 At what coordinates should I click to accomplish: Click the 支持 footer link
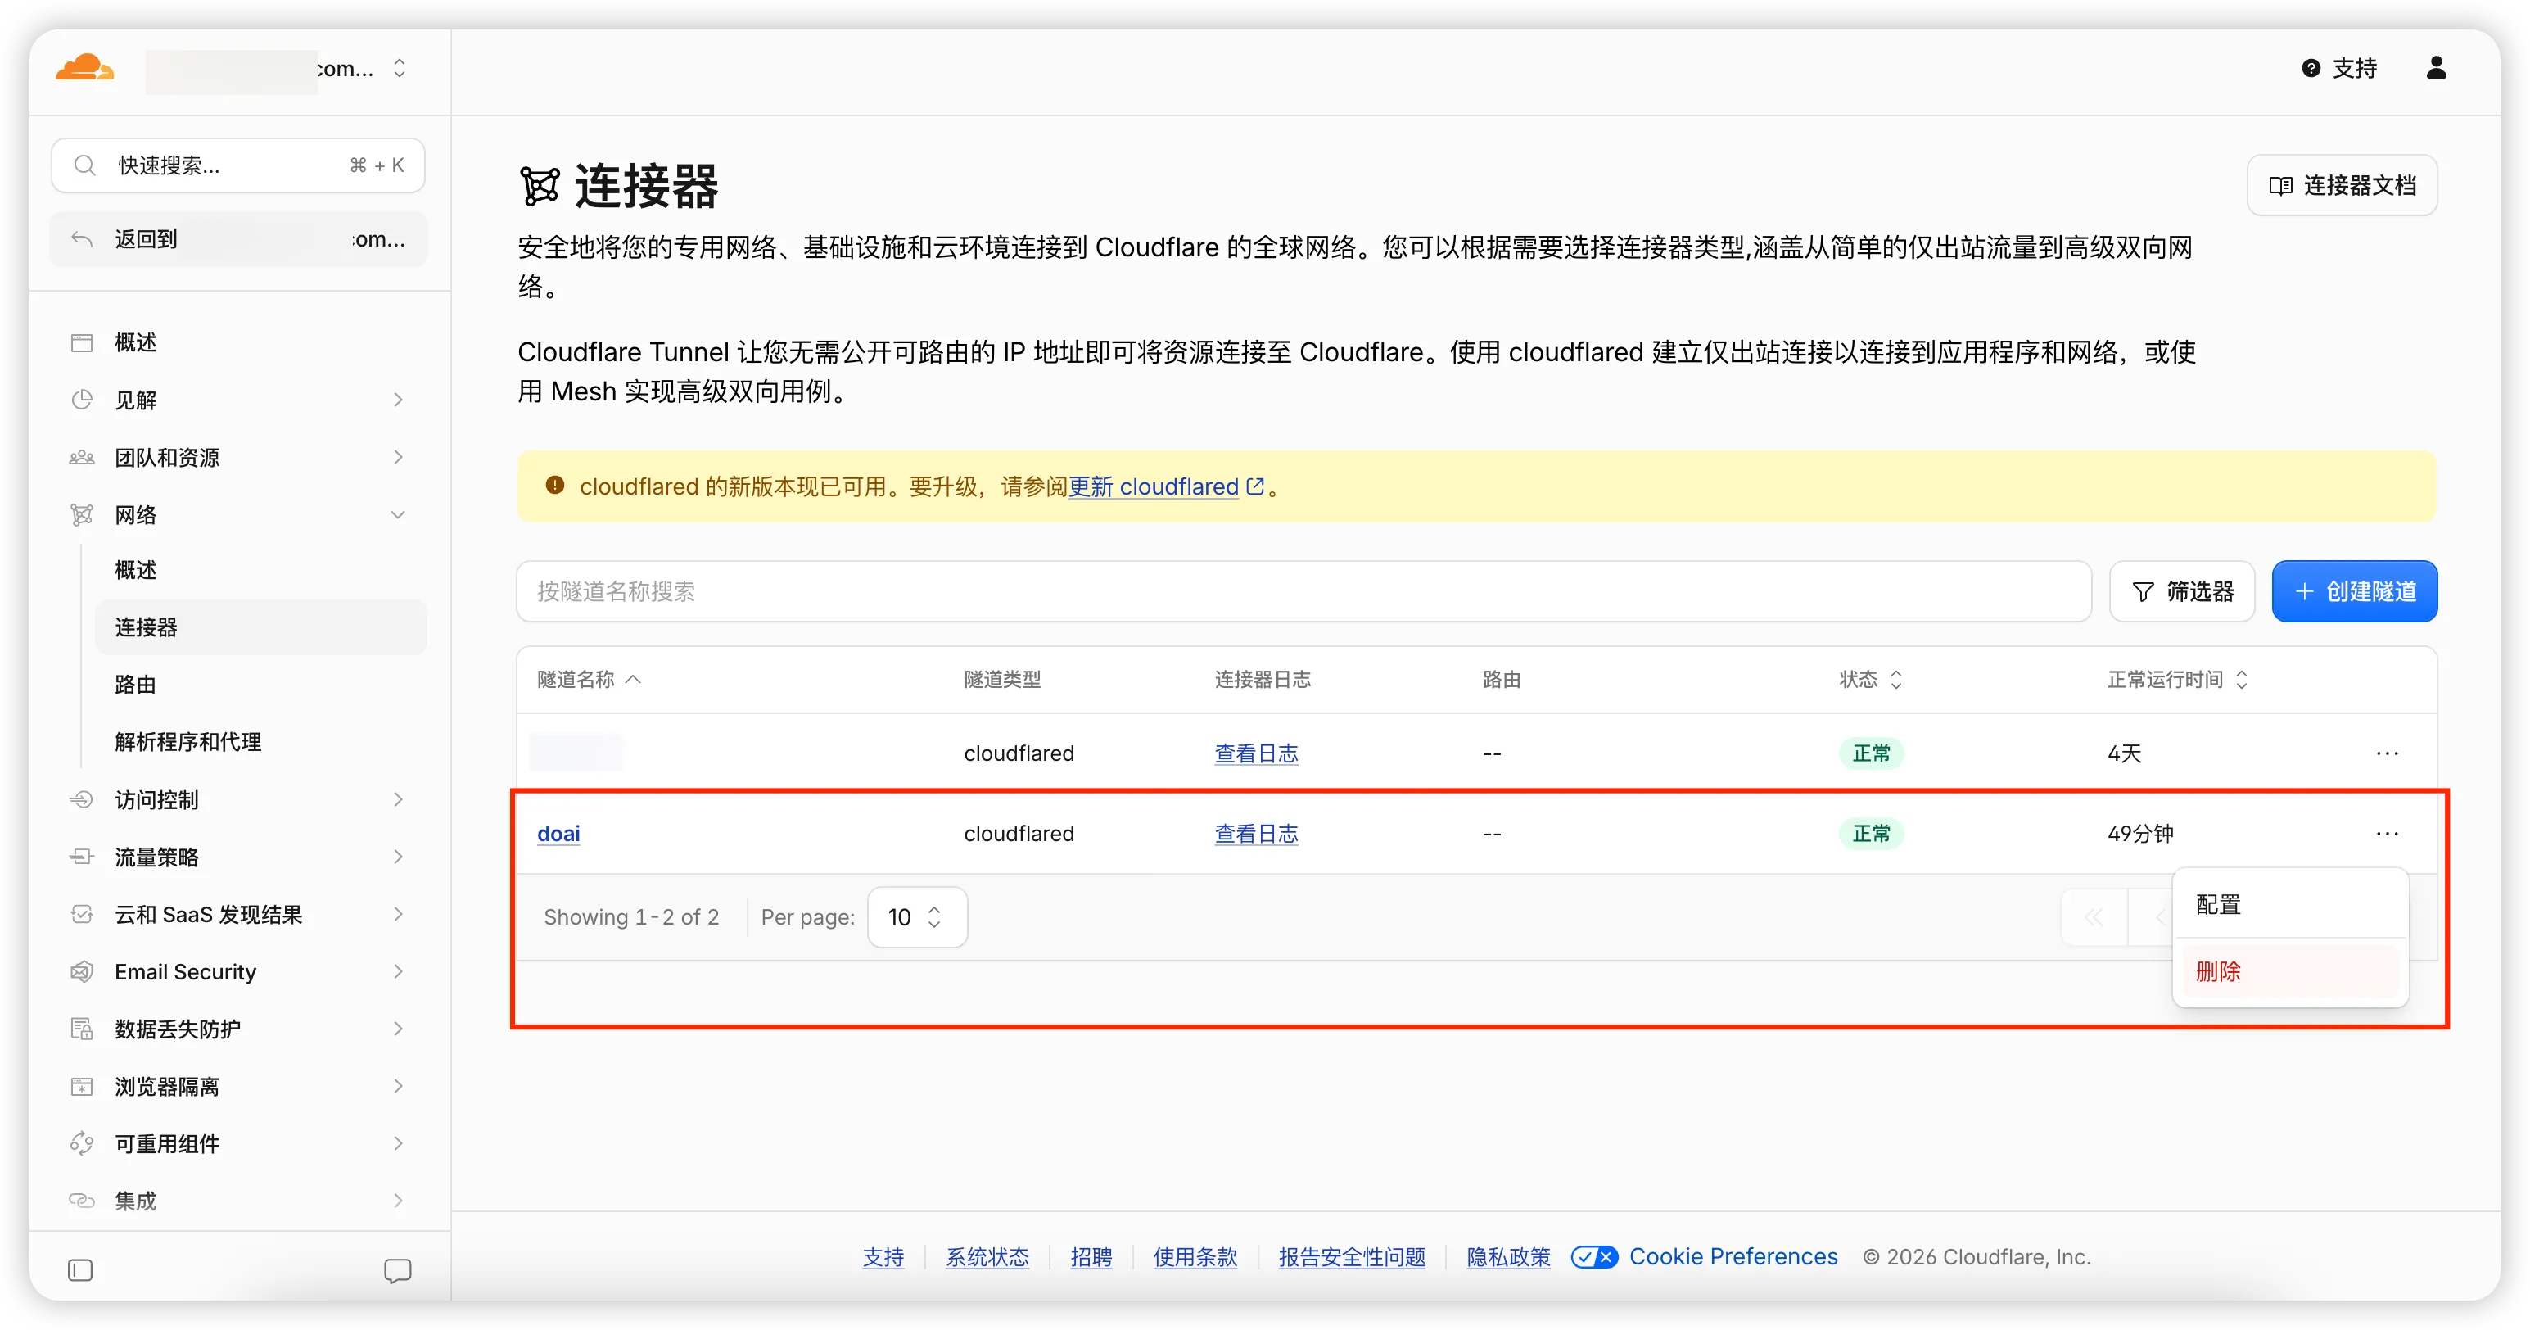click(883, 1257)
